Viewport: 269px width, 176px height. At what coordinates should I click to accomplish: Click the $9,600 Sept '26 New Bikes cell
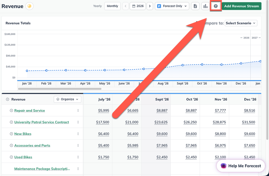pos(162,134)
